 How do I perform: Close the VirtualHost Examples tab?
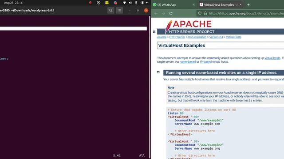[241, 5]
